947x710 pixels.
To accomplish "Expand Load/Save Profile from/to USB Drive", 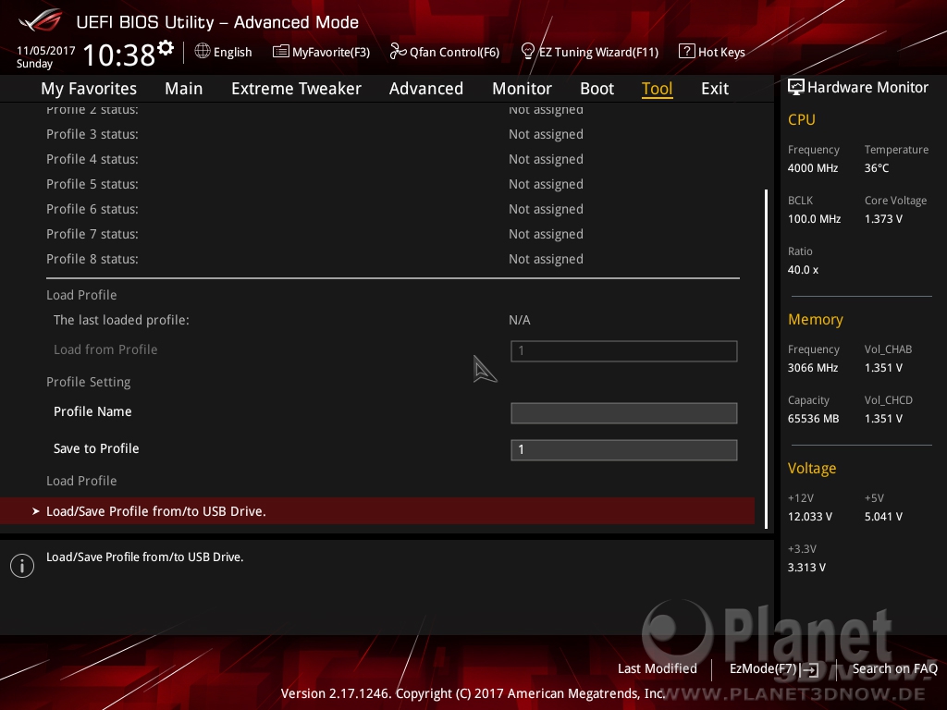I will click(377, 510).
